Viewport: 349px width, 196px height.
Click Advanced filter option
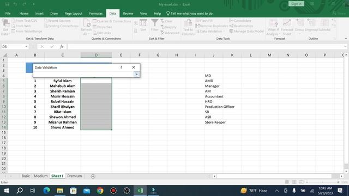pos(170,33)
